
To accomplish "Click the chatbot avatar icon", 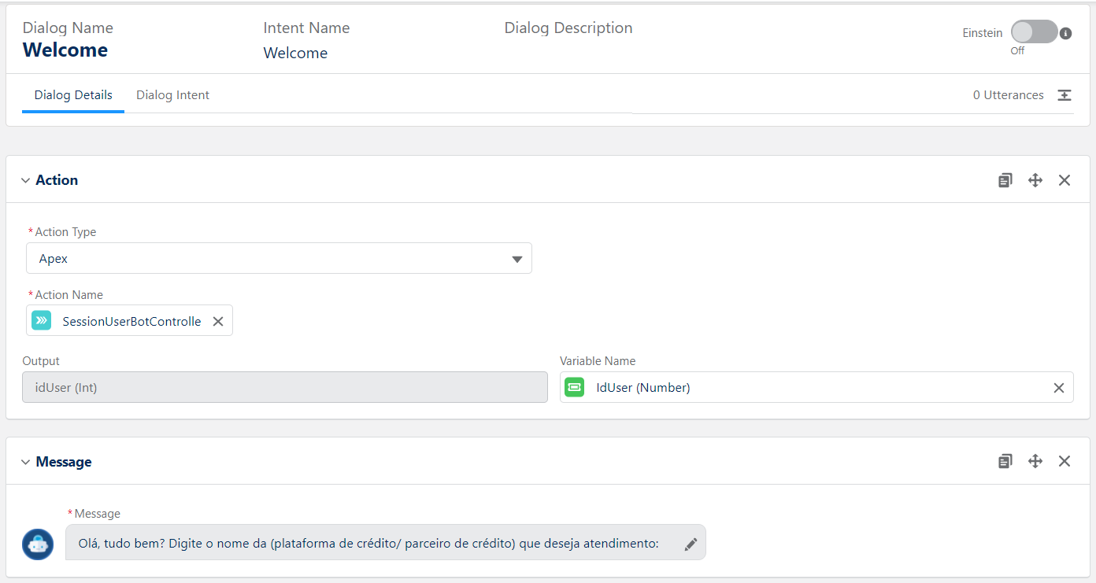I will [x=38, y=544].
